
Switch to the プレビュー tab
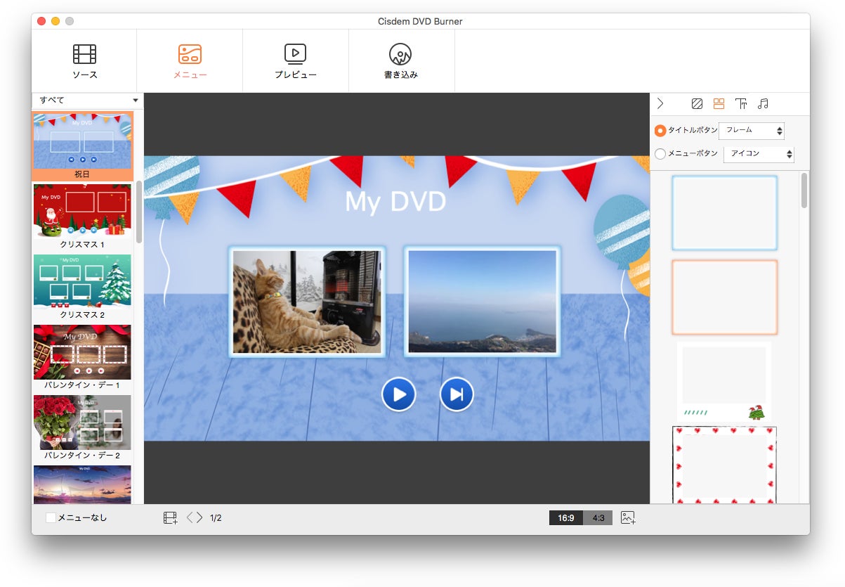pos(295,61)
